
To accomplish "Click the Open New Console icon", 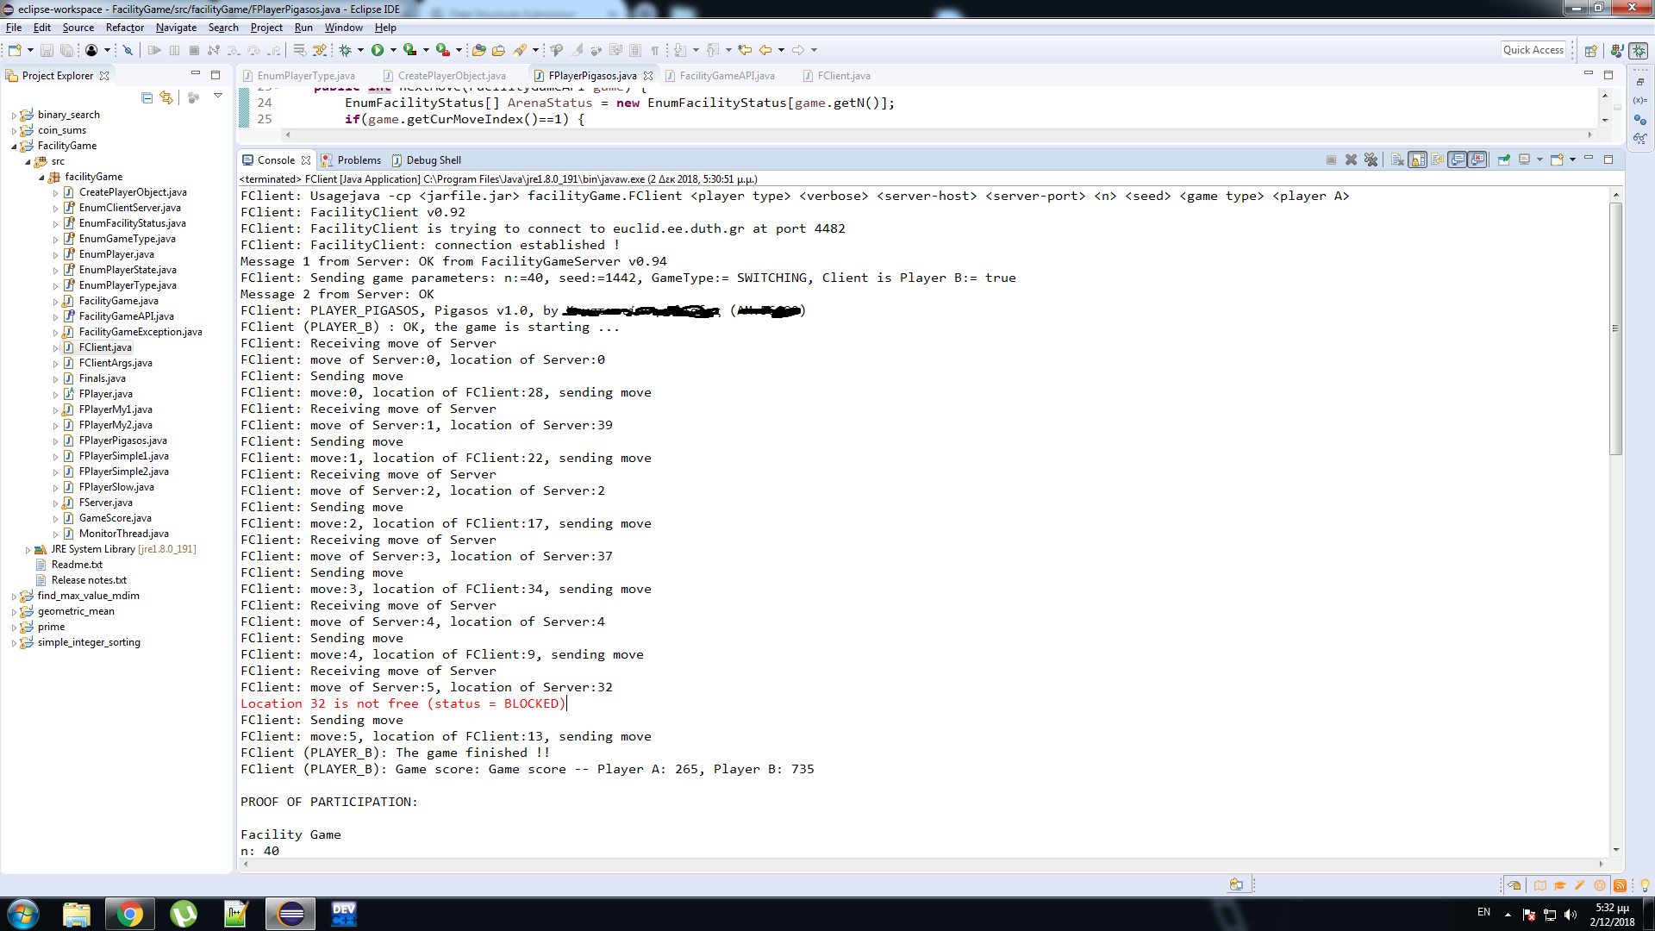I will [x=1557, y=160].
